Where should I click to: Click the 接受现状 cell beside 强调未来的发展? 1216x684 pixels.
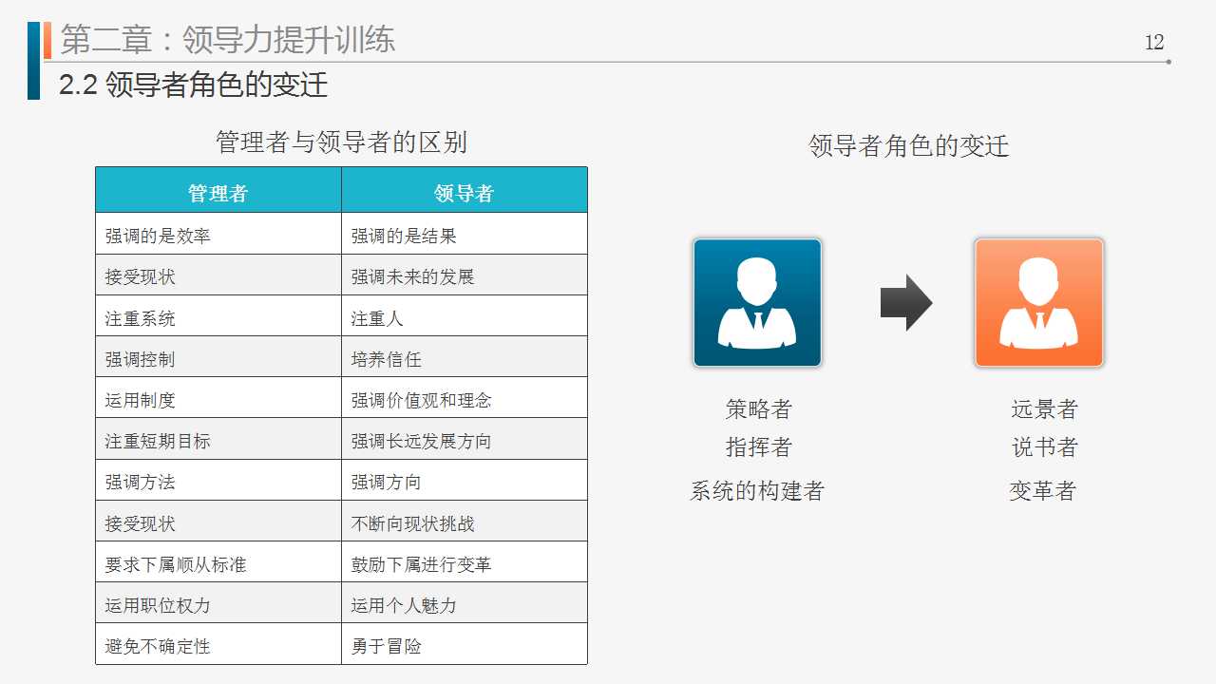coord(218,275)
